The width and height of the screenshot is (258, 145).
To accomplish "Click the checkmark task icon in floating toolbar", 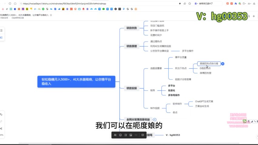I will 121,135.
